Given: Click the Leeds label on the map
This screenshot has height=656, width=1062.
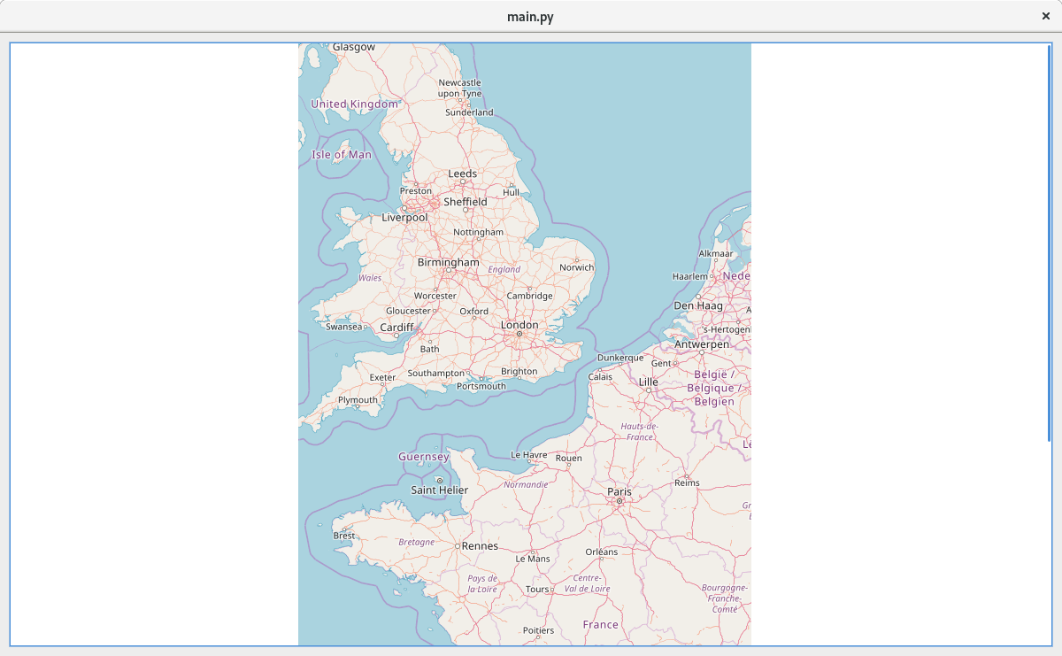Looking at the screenshot, I should pyautogui.click(x=462, y=174).
